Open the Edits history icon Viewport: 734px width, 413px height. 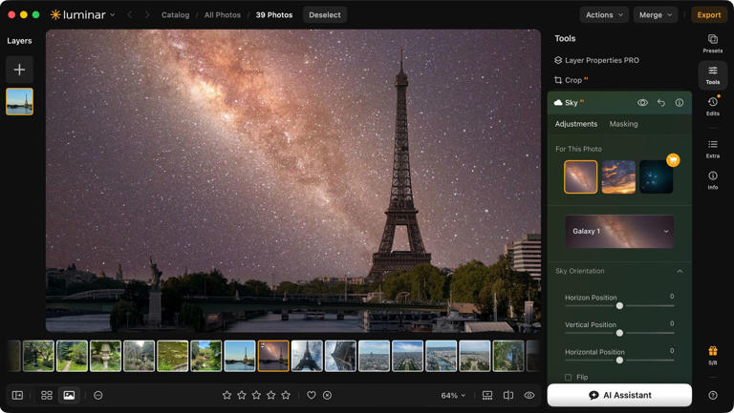coord(712,106)
